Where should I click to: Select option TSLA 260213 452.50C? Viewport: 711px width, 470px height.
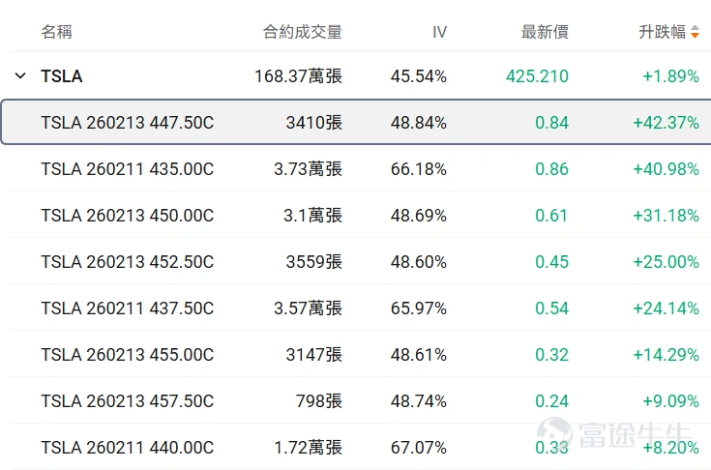(x=127, y=262)
